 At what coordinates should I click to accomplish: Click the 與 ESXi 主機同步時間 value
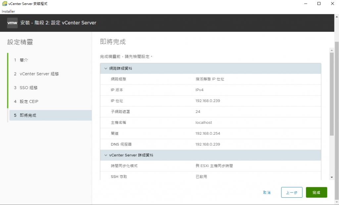(x=214, y=166)
